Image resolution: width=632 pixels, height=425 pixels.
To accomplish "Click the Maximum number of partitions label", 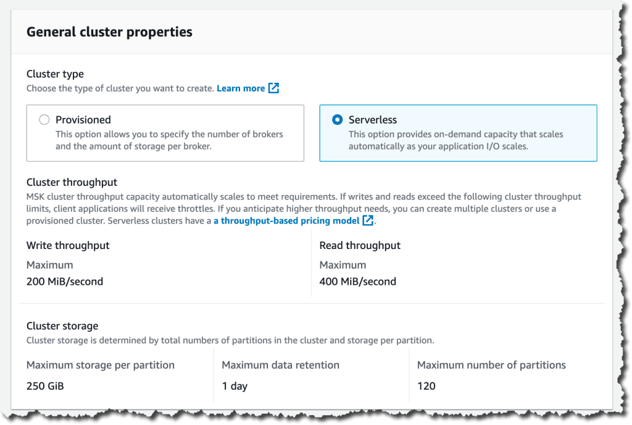I will pyautogui.click(x=491, y=365).
